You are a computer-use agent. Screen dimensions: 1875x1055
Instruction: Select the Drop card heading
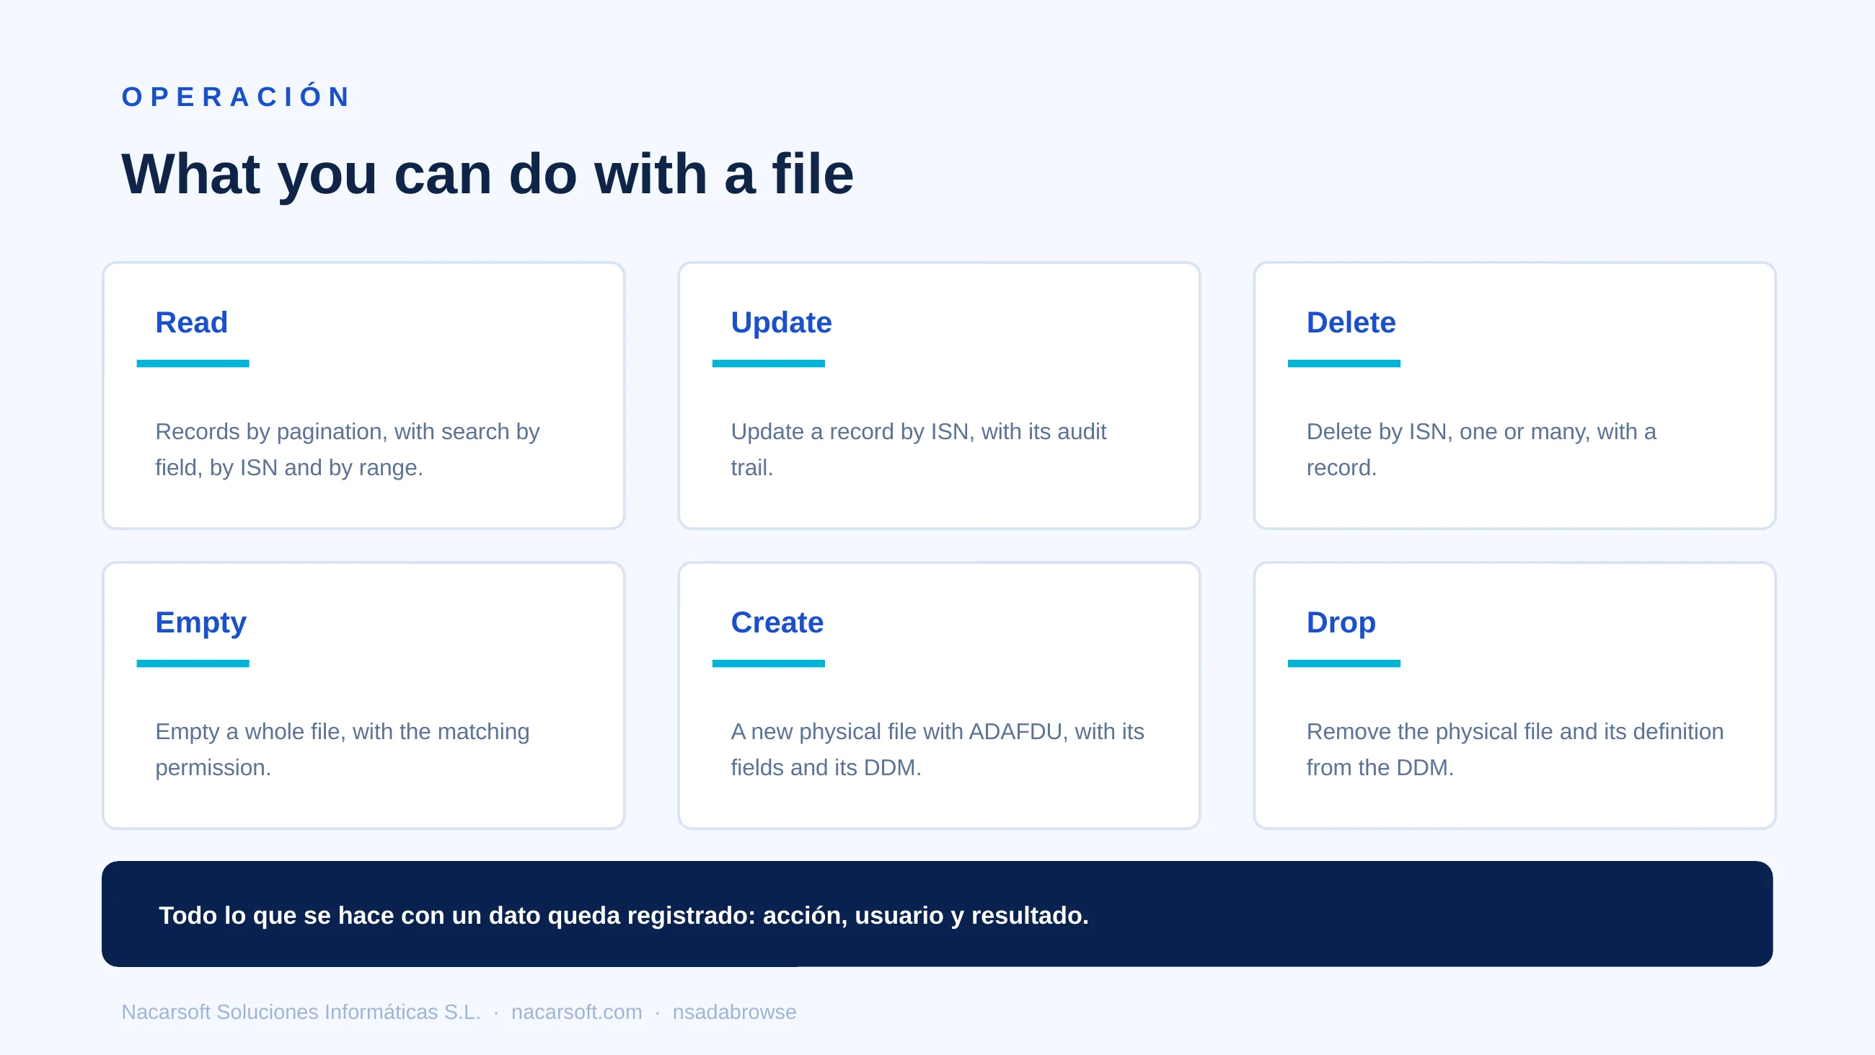click(x=1341, y=623)
